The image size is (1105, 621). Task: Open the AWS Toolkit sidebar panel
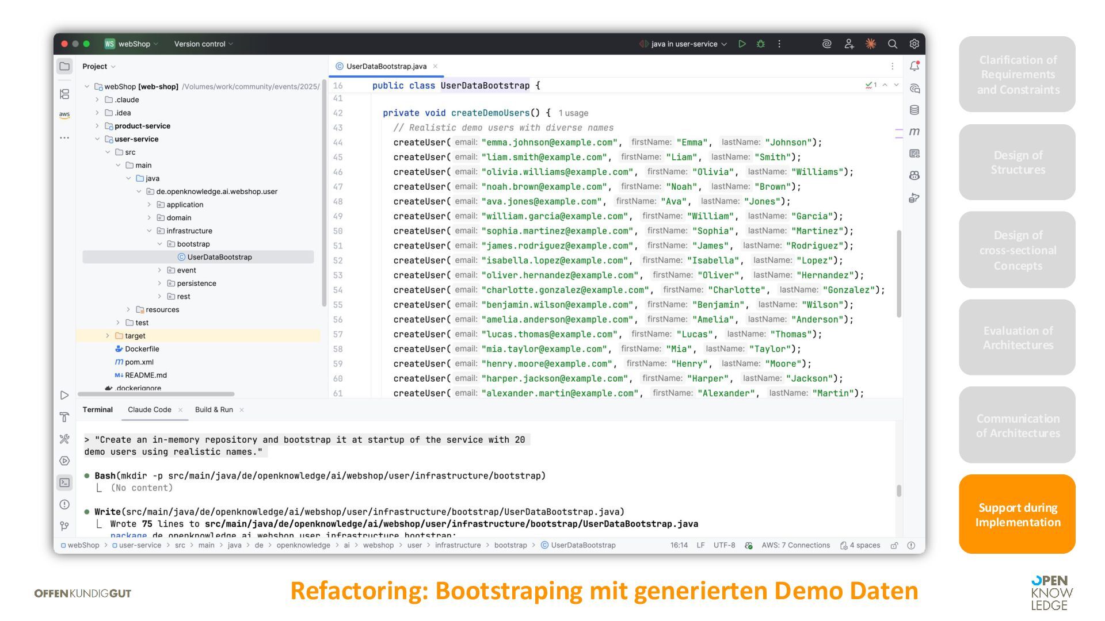coord(64,115)
